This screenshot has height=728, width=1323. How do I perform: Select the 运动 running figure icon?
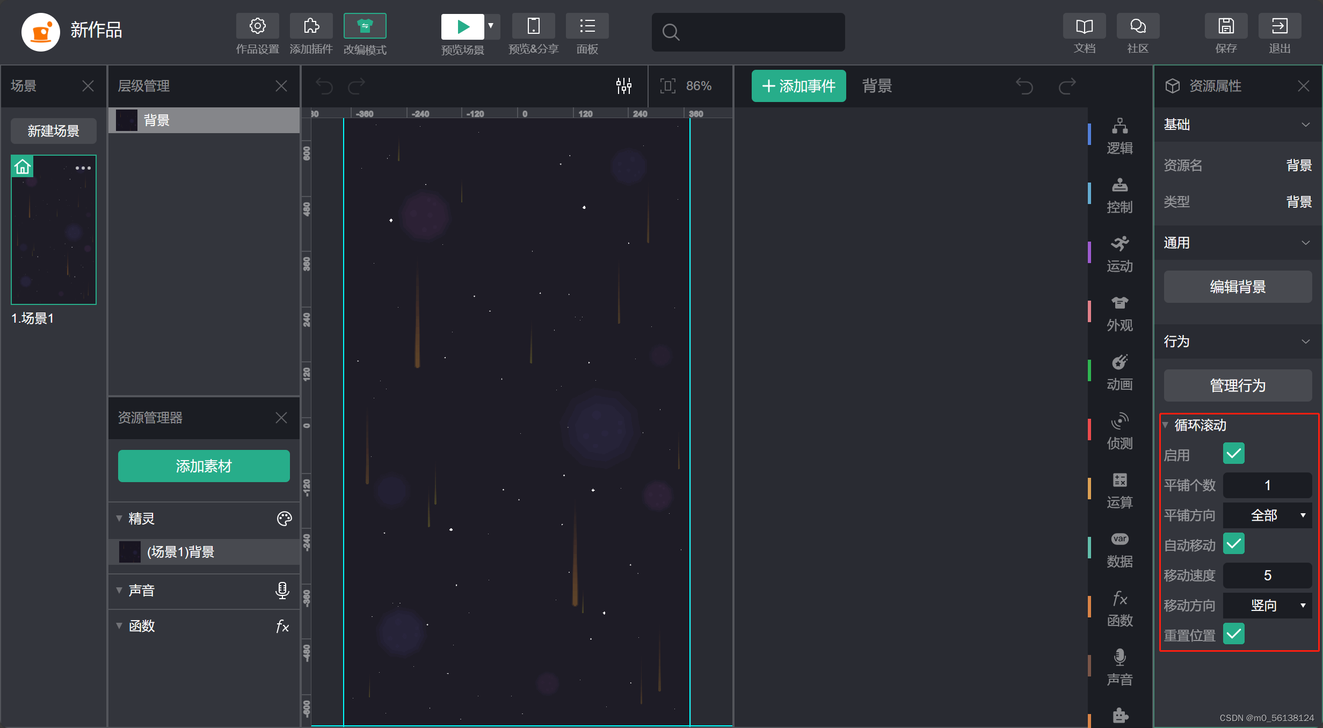coord(1120,245)
